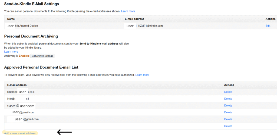Click E-mail address header in approved list table
Viewport: 277px width, 136px height.
pyautogui.click(x=17, y=85)
